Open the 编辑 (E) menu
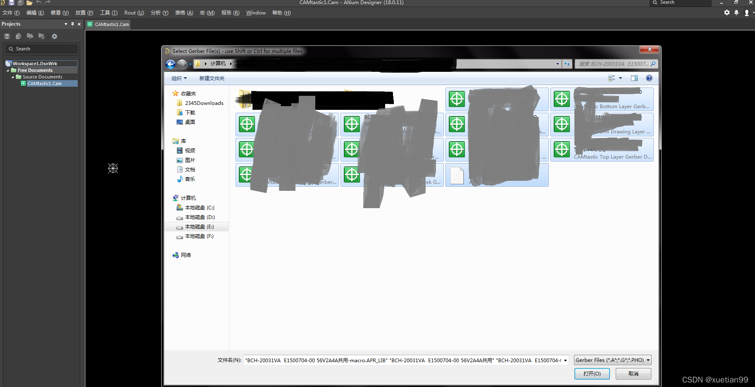755x387 pixels. 35,13
